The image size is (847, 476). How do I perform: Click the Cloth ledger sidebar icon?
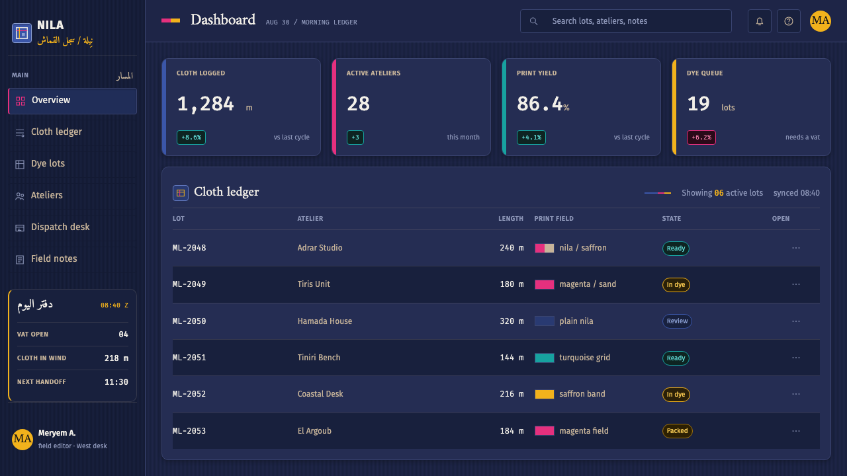click(20, 133)
